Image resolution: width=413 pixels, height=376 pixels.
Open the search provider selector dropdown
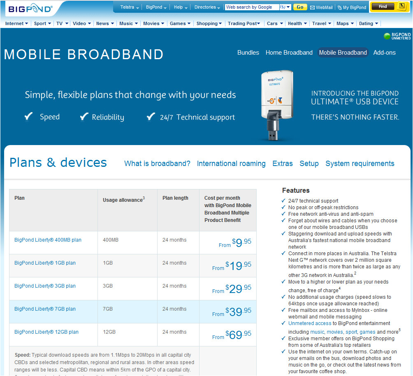click(285, 7)
